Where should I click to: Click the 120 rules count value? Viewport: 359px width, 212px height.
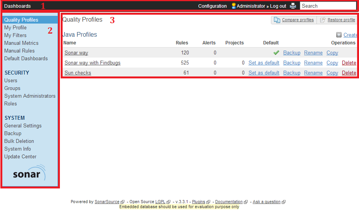[185, 53]
